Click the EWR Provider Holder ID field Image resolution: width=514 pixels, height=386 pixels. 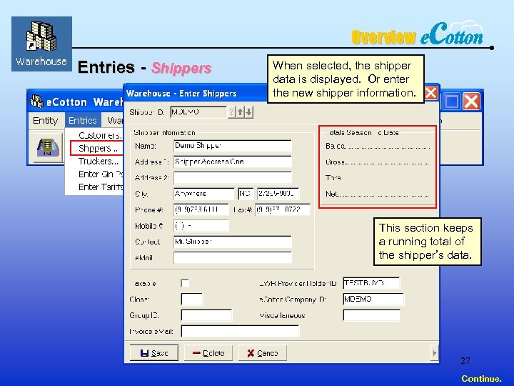371,283
